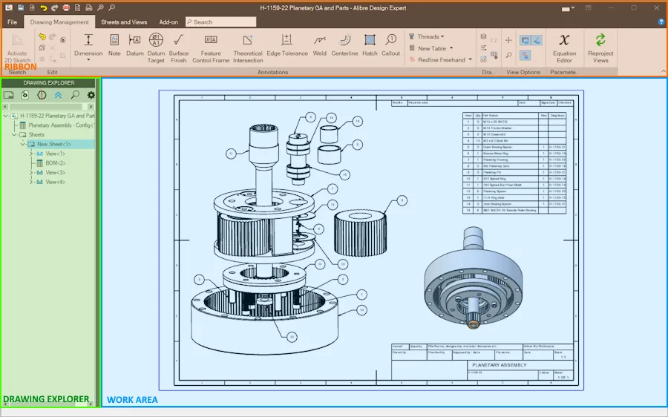Click the scroll-right arrow on the top Explorer scrollbar
Viewport: 668px width, 417px height.
tap(91, 107)
